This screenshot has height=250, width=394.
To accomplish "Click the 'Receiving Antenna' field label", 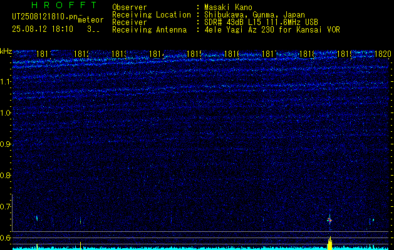I will [150, 30].
